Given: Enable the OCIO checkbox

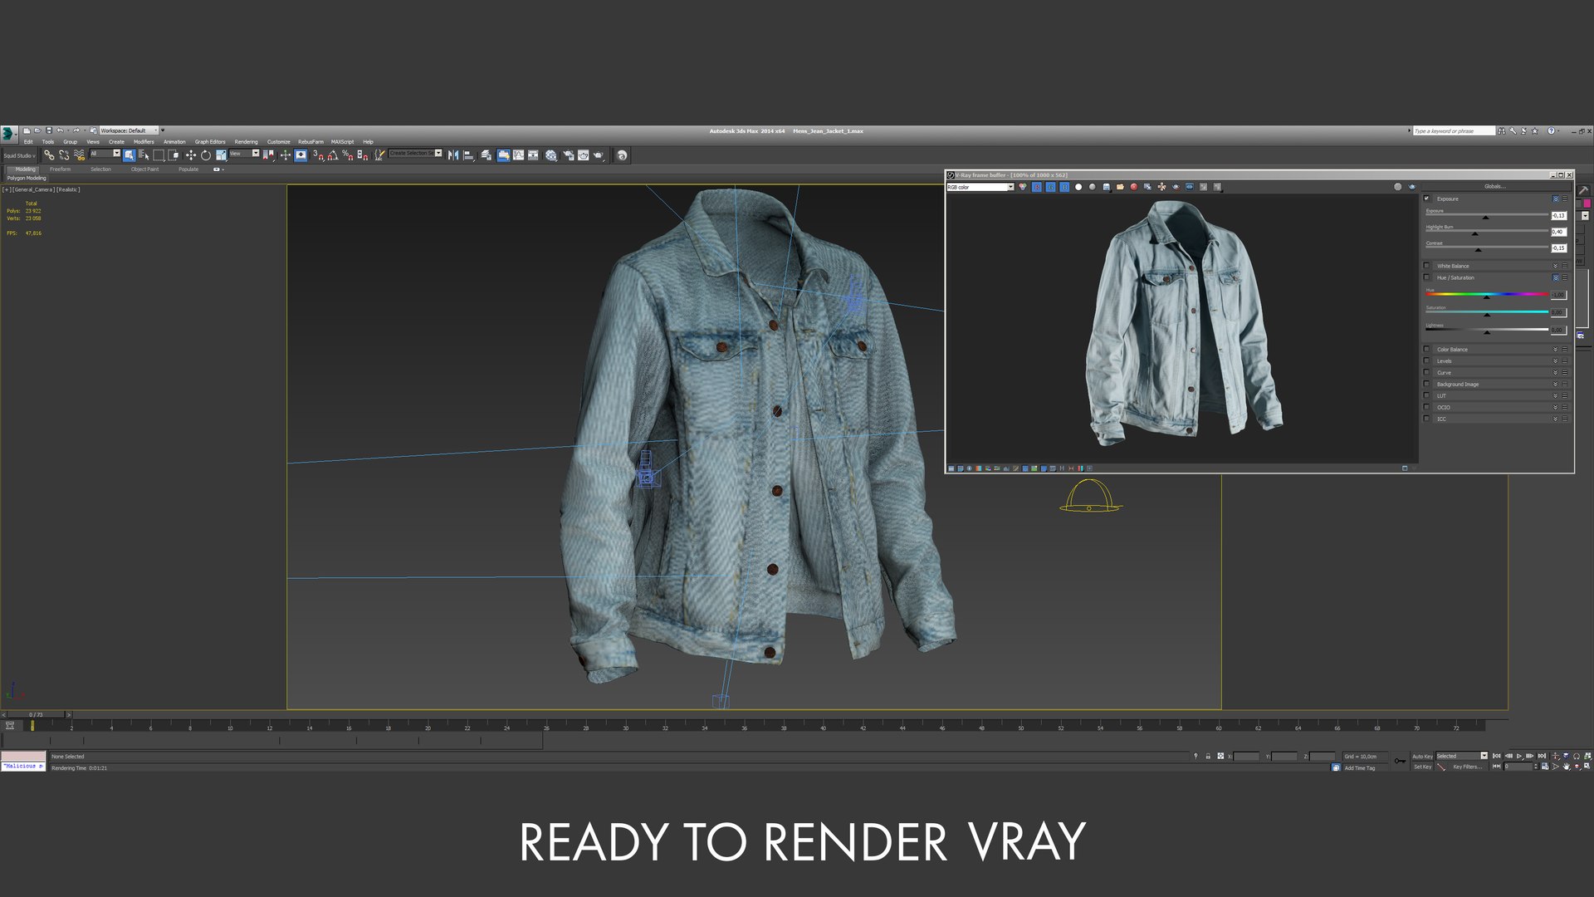Looking at the screenshot, I should click(1426, 407).
